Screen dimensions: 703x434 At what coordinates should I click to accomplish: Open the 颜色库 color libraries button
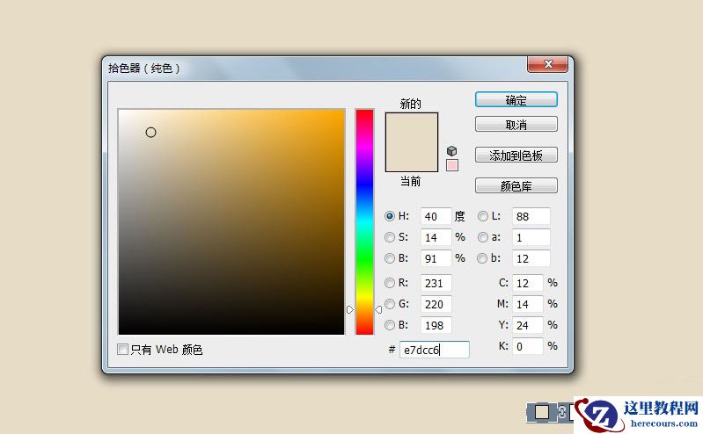click(x=516, y=185)
